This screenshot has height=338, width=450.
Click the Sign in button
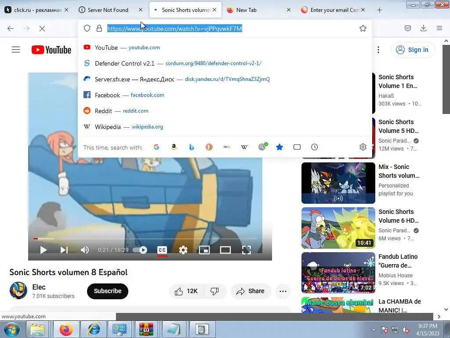[x=413, y=50]
